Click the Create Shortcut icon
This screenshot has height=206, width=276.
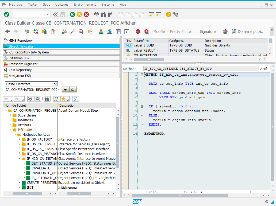click(x=158, y=14)
